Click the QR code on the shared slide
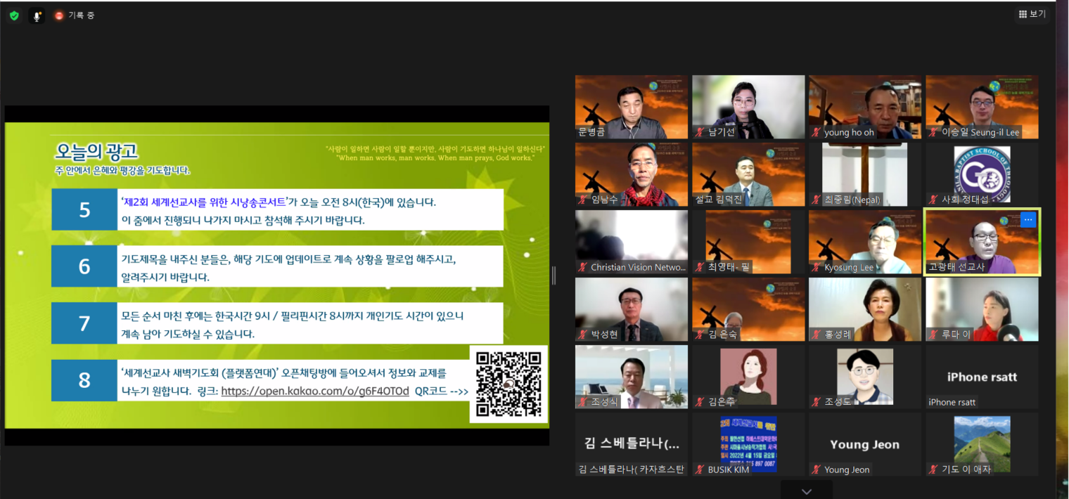 click(508, 384)
